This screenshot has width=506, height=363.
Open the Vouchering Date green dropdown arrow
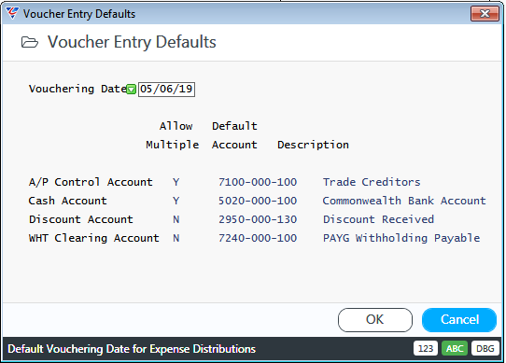[131, 89]
